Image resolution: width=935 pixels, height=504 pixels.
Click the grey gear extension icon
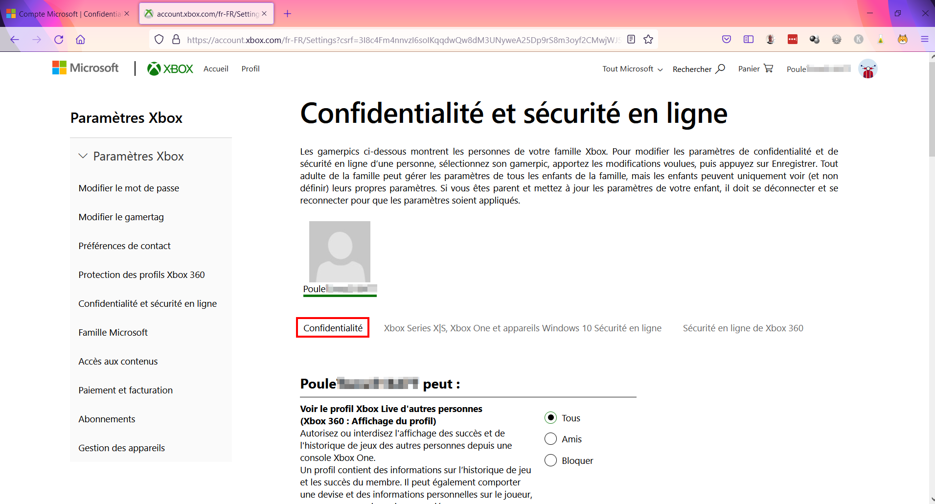[837, 40]
